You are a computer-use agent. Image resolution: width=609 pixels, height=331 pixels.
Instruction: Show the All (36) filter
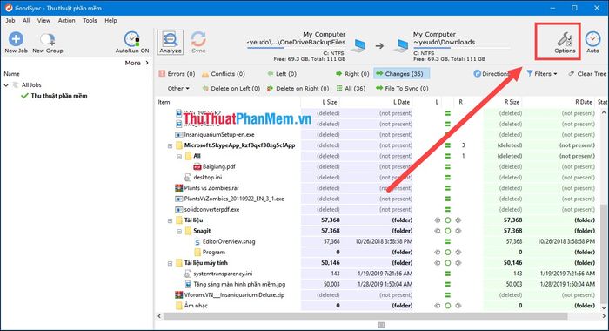351,88
